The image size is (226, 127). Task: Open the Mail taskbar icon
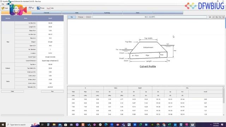click(x=60, y=125)
